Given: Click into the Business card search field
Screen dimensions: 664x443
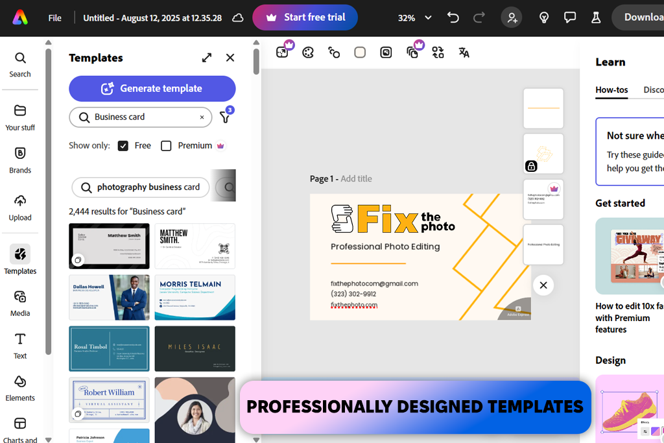Looking at the screenshot, I should click(x=140, y=117).
